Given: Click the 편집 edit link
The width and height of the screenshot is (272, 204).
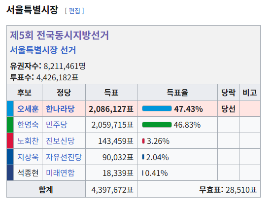Looking at the screenshot, I should (x=74, y=11).
